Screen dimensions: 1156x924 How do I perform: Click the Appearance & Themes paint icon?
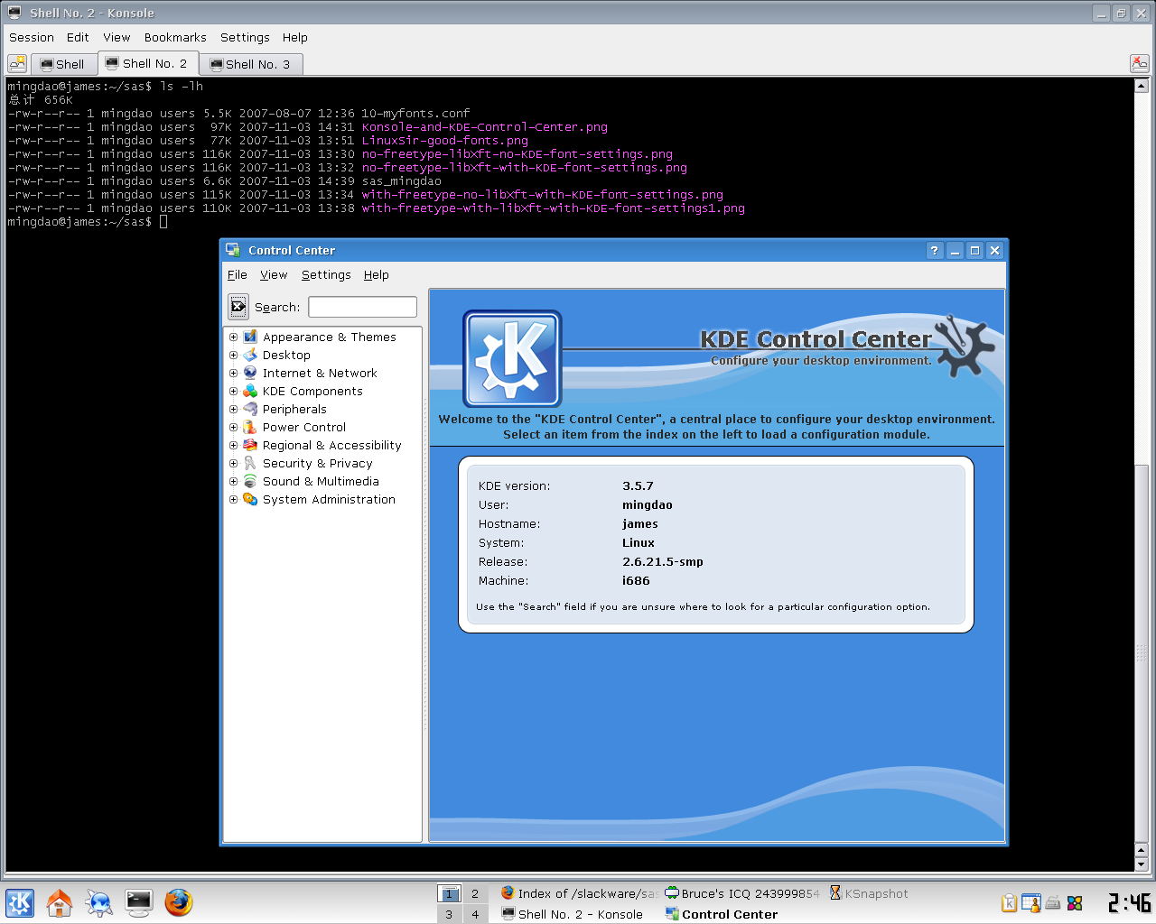click(250, 337)
